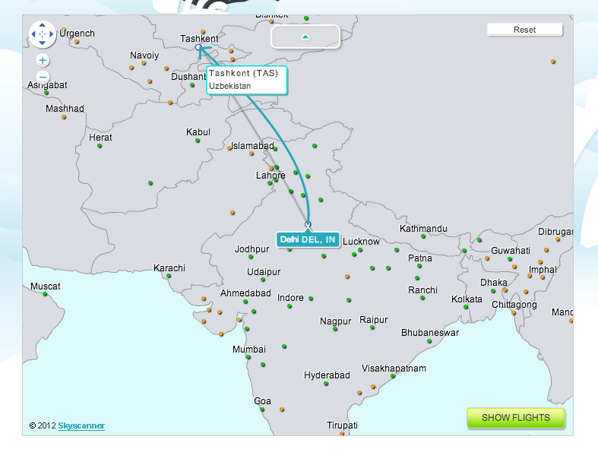Click the center crosshair of pan control
The image size is (598, 449).
coord(42,34)
